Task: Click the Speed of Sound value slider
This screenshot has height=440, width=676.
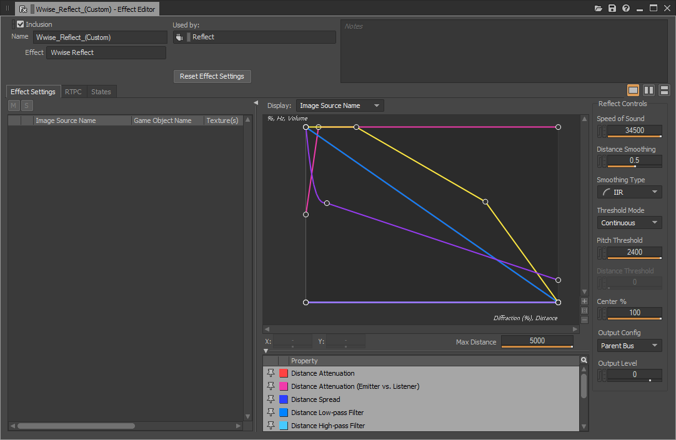Action: pyautogui.click(x=635, y=131)
